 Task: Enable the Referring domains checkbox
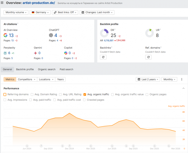pyautogui.click(x=5, y=94)
